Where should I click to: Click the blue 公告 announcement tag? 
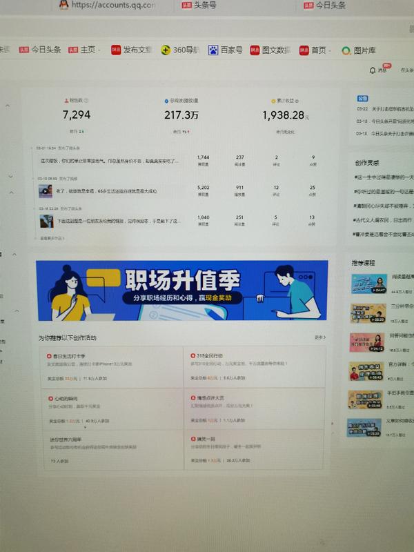[362, 99]
